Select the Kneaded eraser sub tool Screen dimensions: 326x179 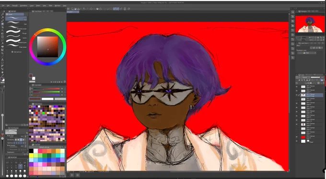pyautogui.click(x=16, y=27)
